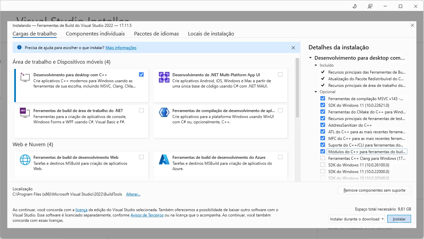Click the feedback icon in the title bar

click(x=370, y=6)
